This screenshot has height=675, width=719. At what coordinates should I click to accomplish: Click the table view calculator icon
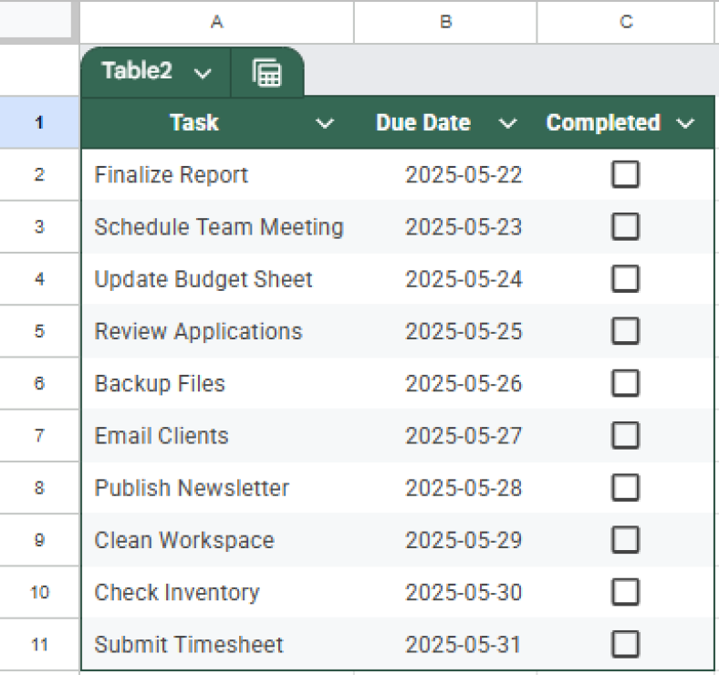tap(266, 73)
